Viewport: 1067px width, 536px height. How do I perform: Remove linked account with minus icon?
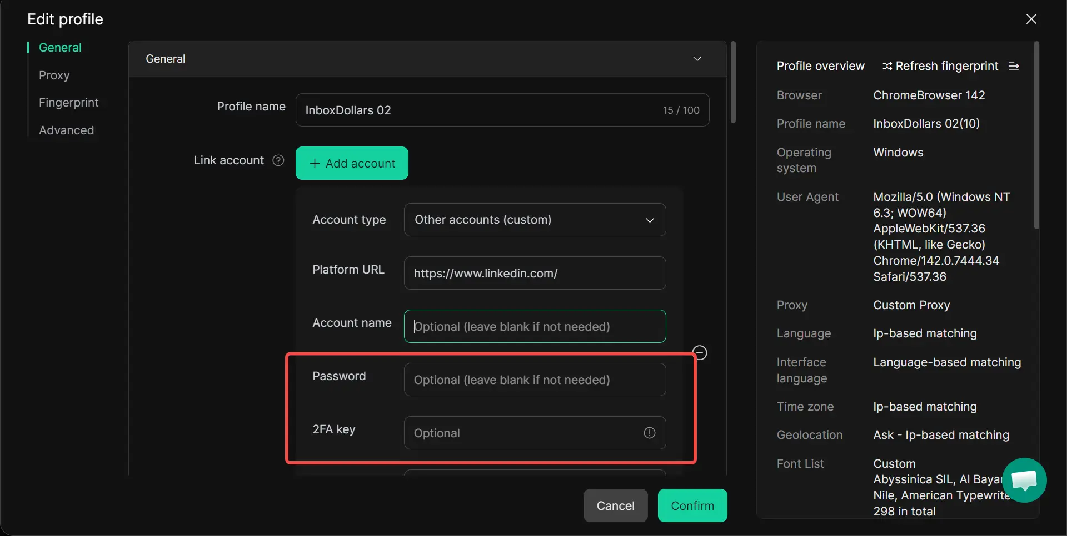coord(700,352)
